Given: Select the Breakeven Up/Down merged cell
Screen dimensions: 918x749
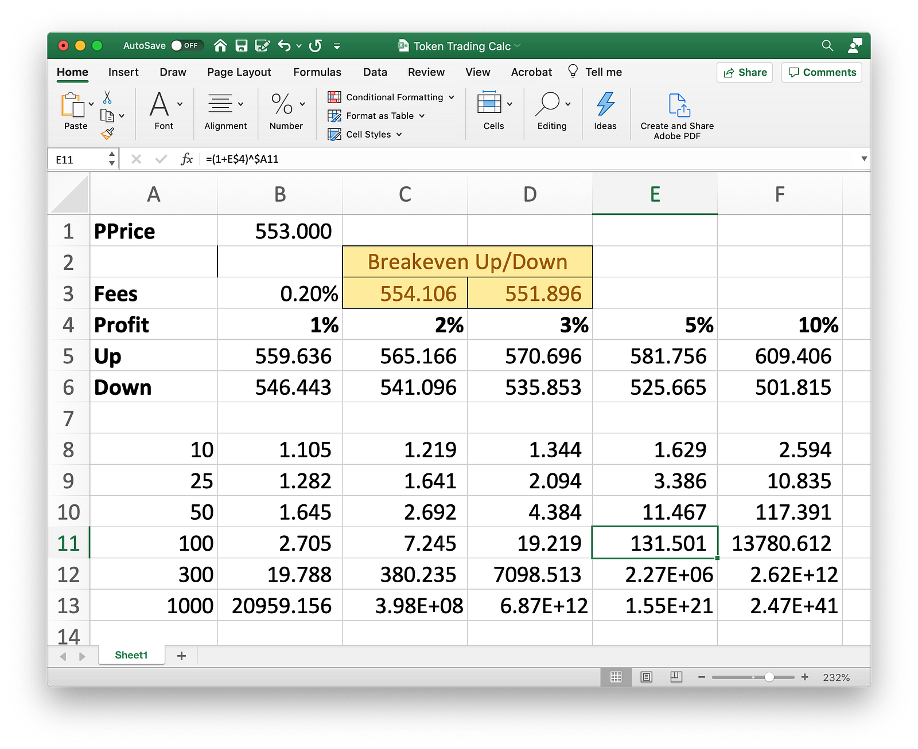Looking at the screenshot, I should [467, 262].
